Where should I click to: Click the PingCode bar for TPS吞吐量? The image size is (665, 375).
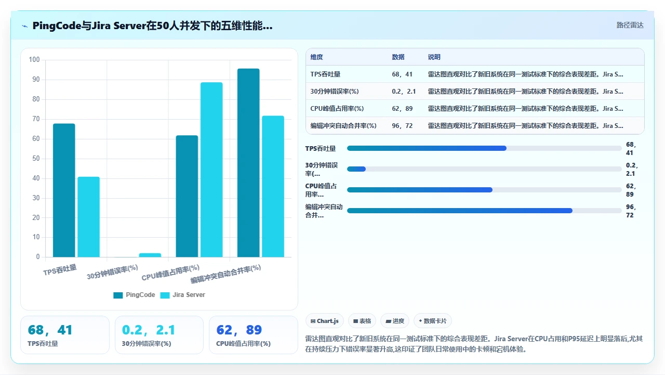(x=64, y=190)
